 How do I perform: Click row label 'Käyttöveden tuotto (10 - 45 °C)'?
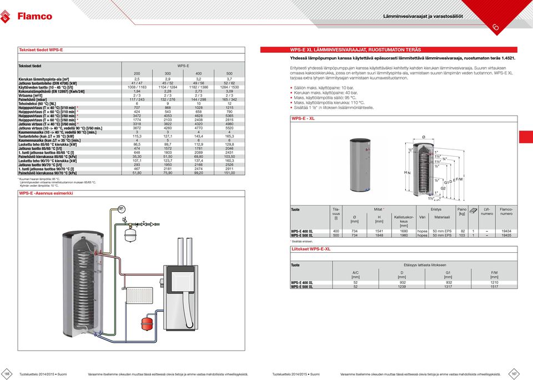(46, 87)
